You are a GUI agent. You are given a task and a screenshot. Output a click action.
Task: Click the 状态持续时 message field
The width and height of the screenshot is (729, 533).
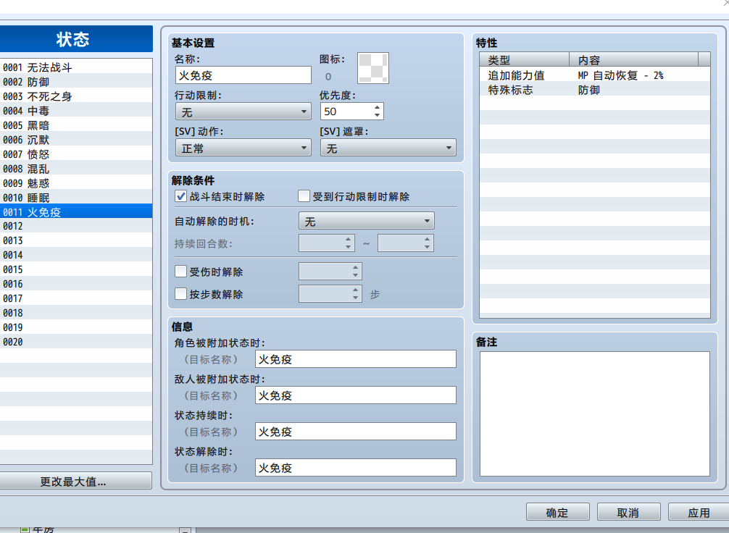(x=356, y=431)
